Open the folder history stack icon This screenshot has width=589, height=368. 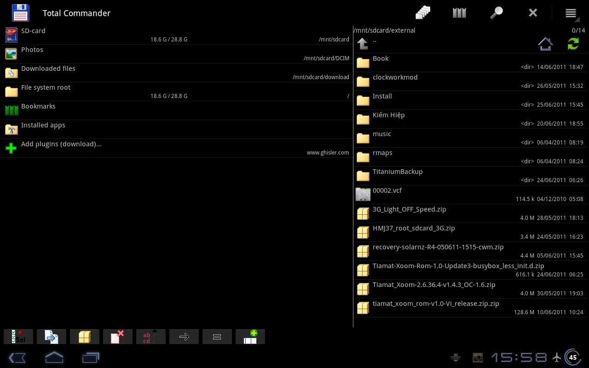pos(423,13)
